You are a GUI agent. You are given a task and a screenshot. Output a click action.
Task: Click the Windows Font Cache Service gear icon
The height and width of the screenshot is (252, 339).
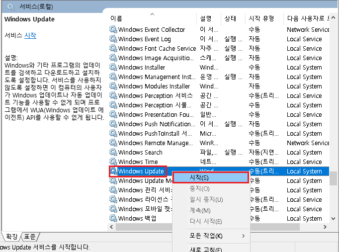(x=113, y=48)
